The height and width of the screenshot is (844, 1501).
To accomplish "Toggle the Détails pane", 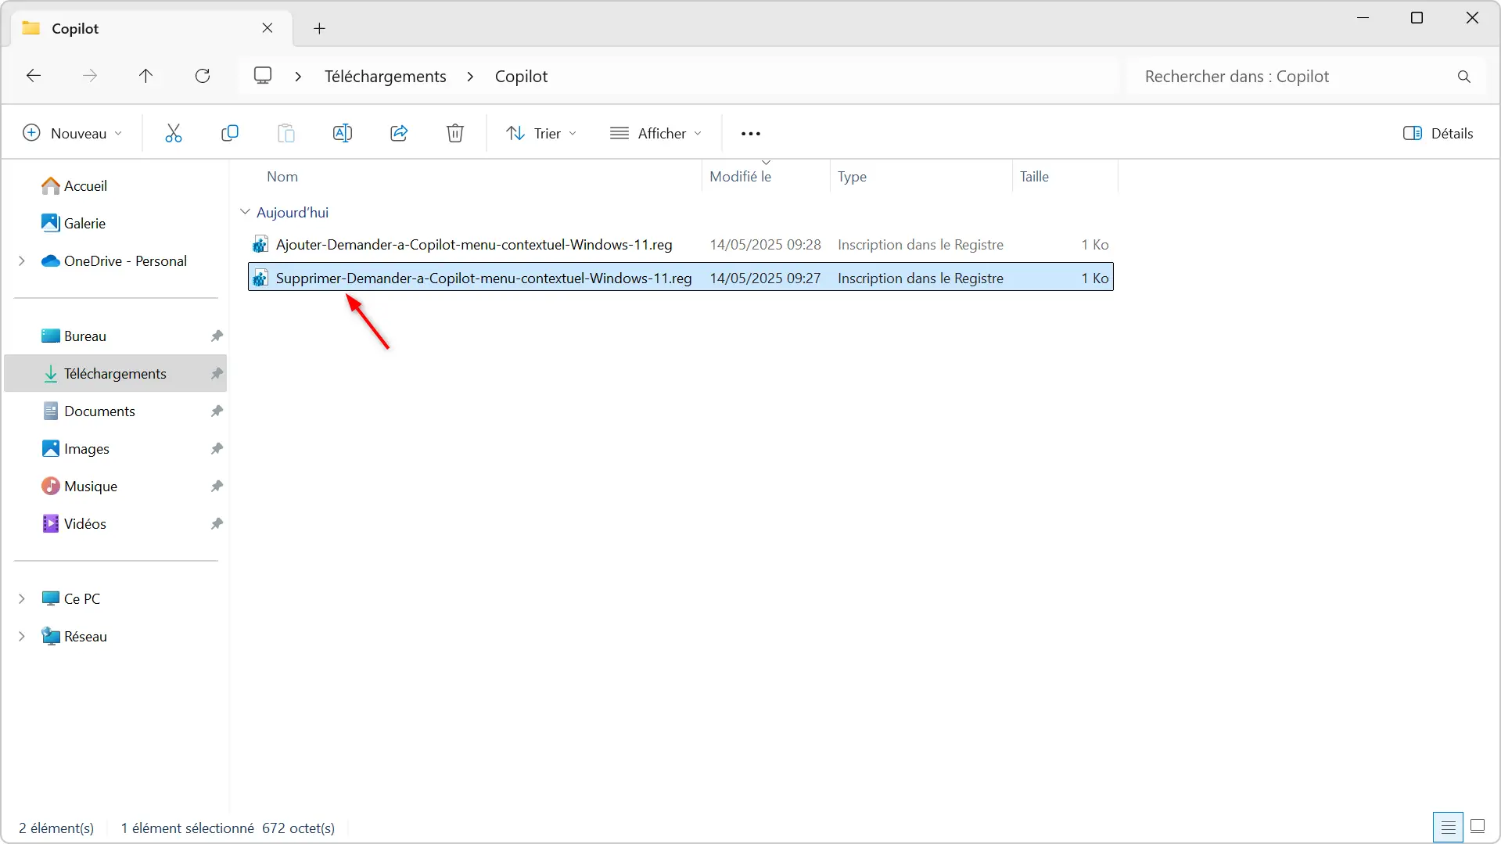I will click(x=1438, y=134).
